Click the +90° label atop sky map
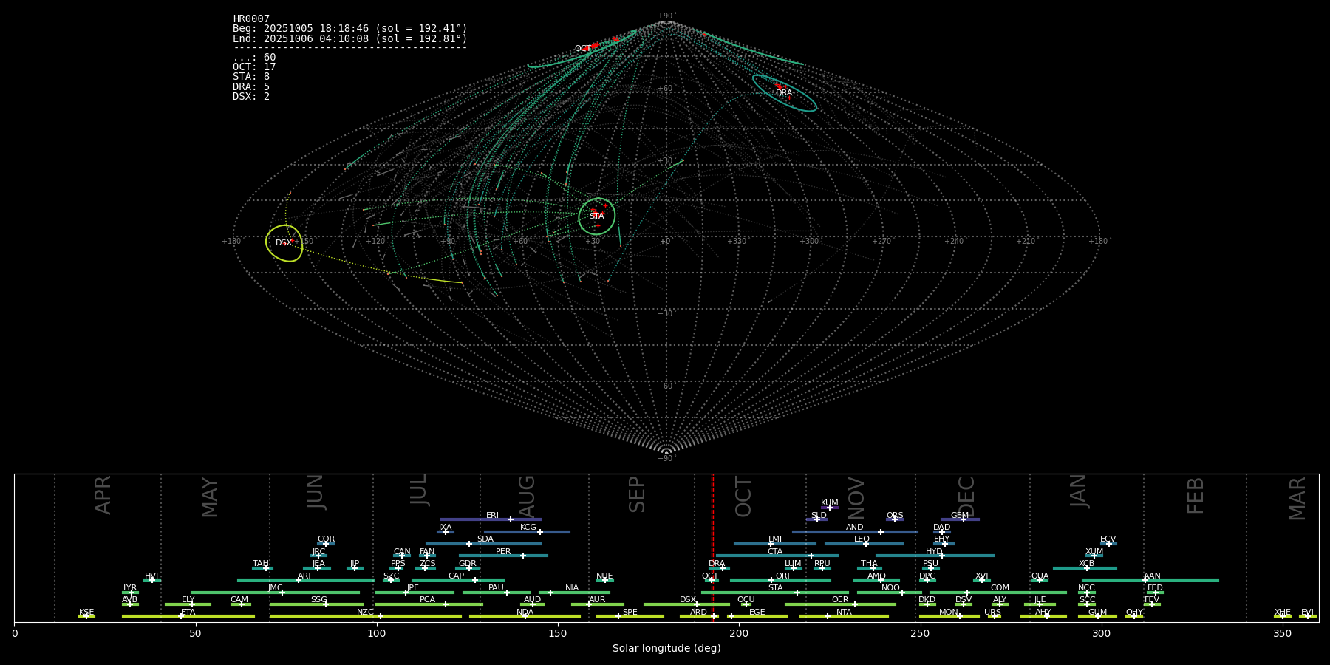Screen dimensions: 1330x665 [666, 16]
